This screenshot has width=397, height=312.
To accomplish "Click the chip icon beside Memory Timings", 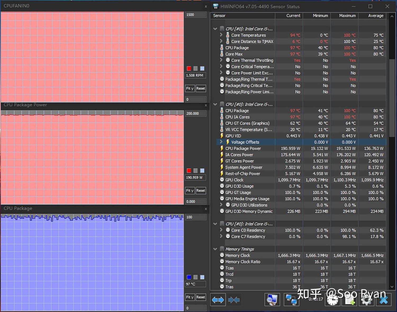I will tap(222, 249).
